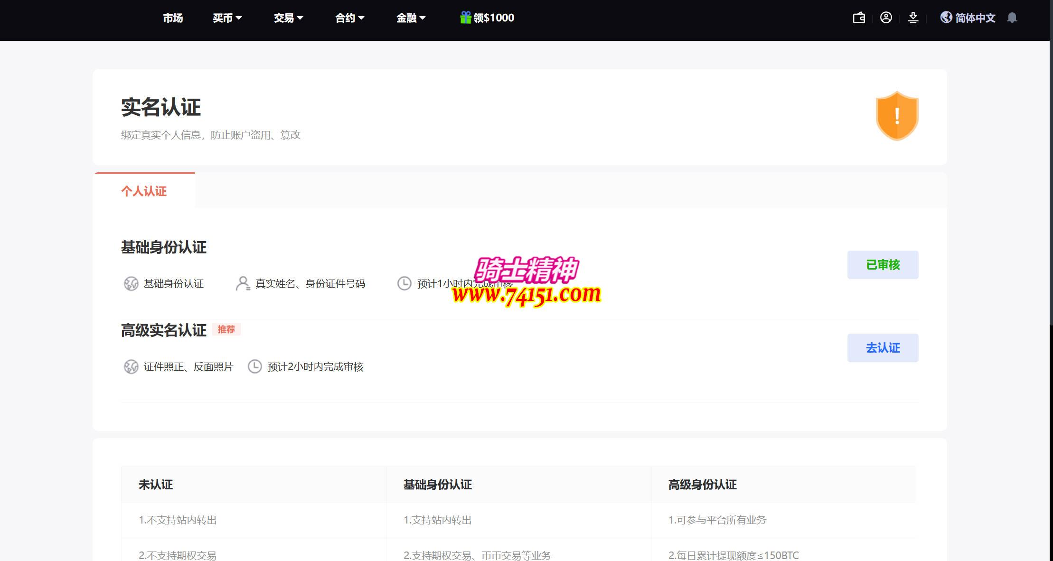
Task: Click the 去认证 button
Action: pos(883,348)
